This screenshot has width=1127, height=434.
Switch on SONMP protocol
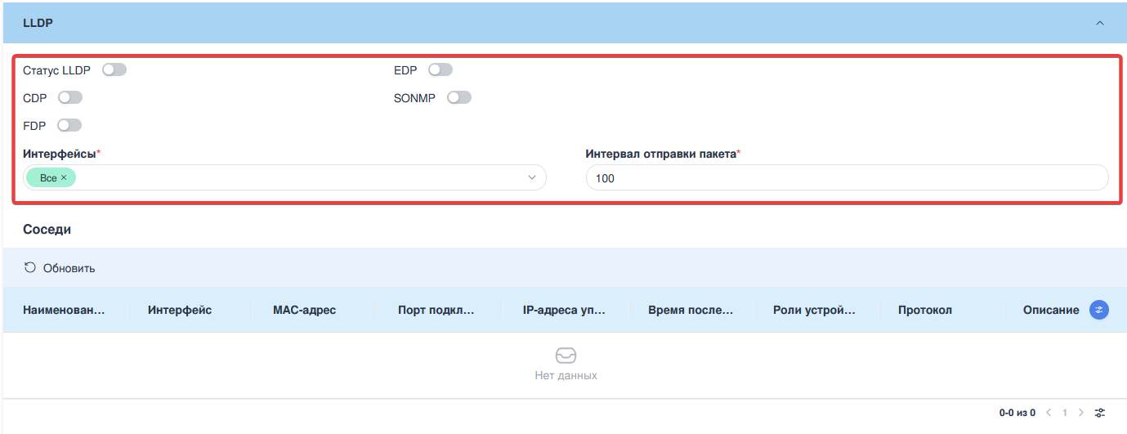pyautogui.click(x=459, y=98)
